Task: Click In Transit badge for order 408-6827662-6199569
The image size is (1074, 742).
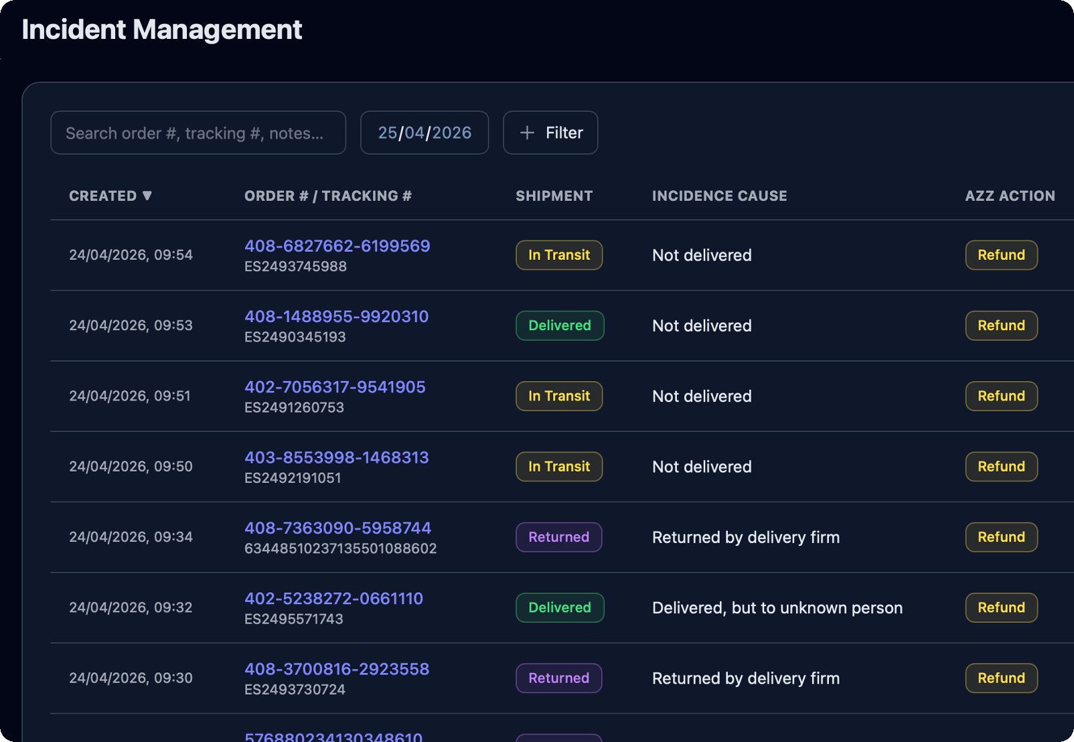Action: 559,255
